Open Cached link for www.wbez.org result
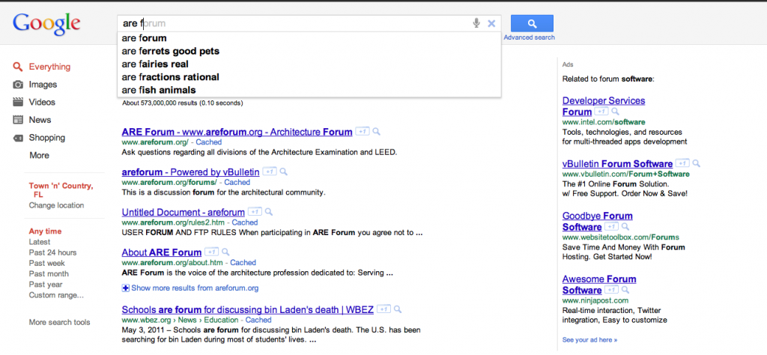Viewport: 767px width, 355px height. point(258,320)
